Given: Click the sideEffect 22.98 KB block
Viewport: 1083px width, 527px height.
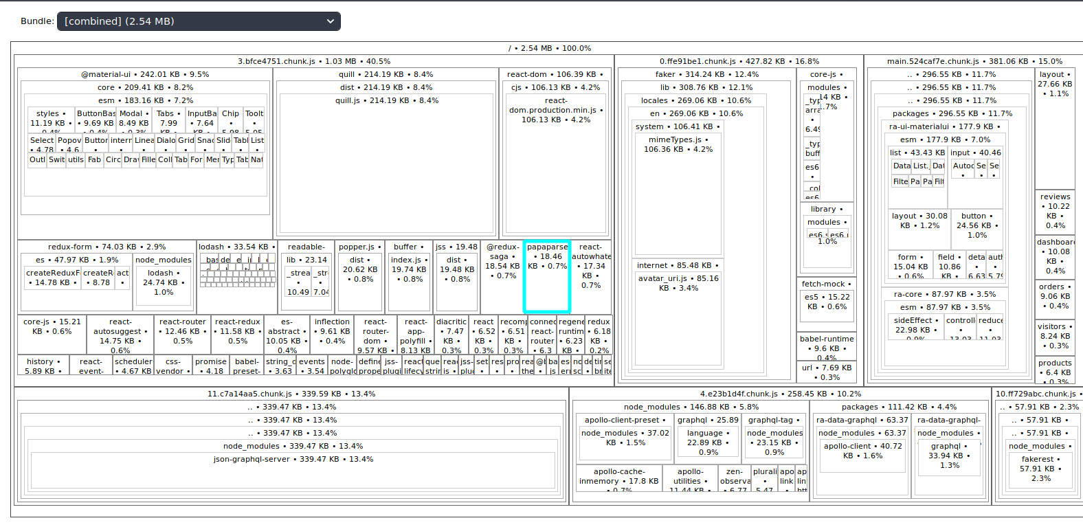Looking at the screenshot, I should pyautogui.click(x=915, y=327).
